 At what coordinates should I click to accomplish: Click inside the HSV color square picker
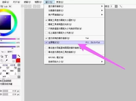(x=5, y=22)
